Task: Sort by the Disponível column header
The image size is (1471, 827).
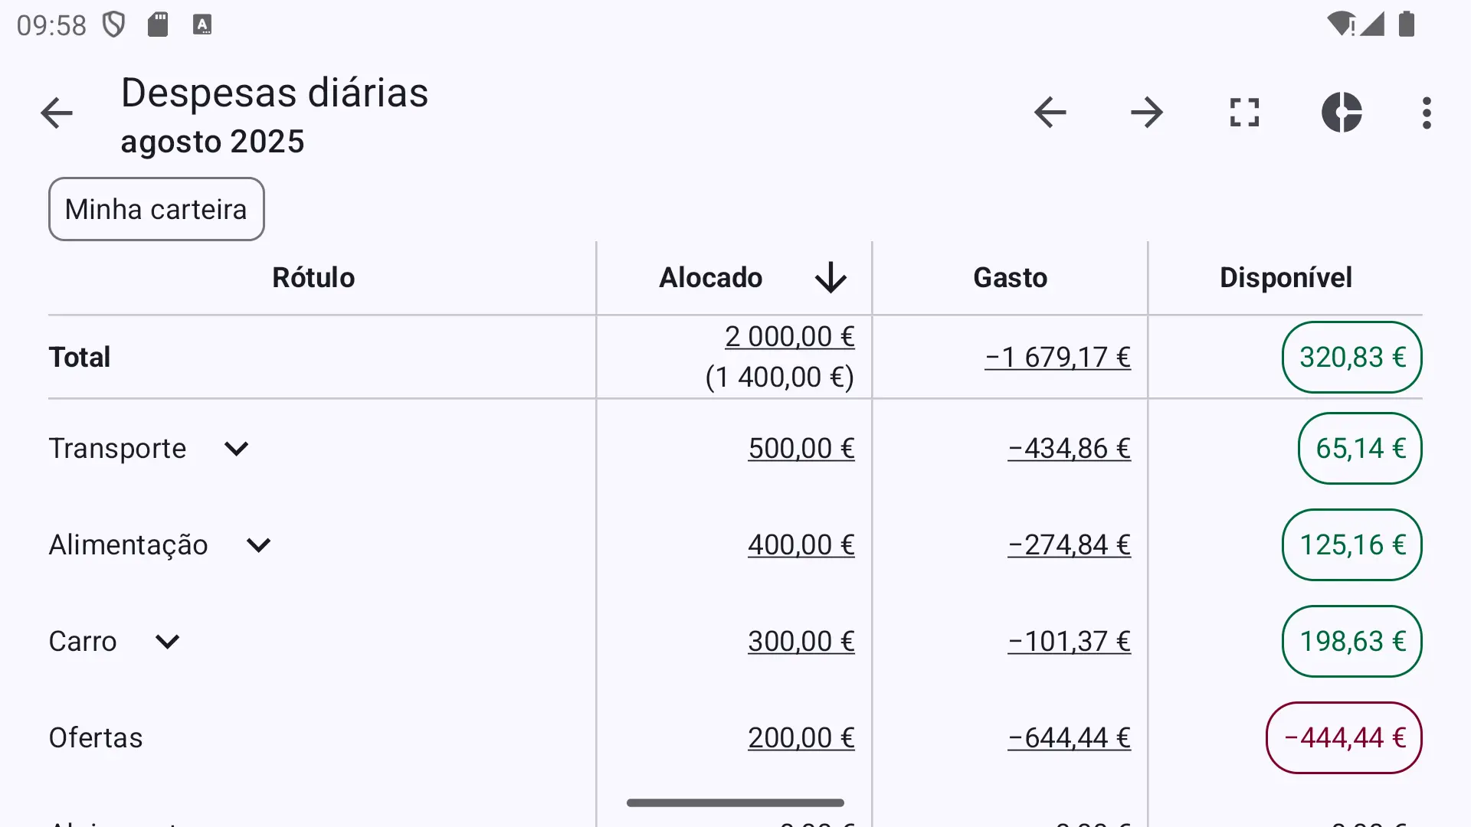Action: 1286,277
